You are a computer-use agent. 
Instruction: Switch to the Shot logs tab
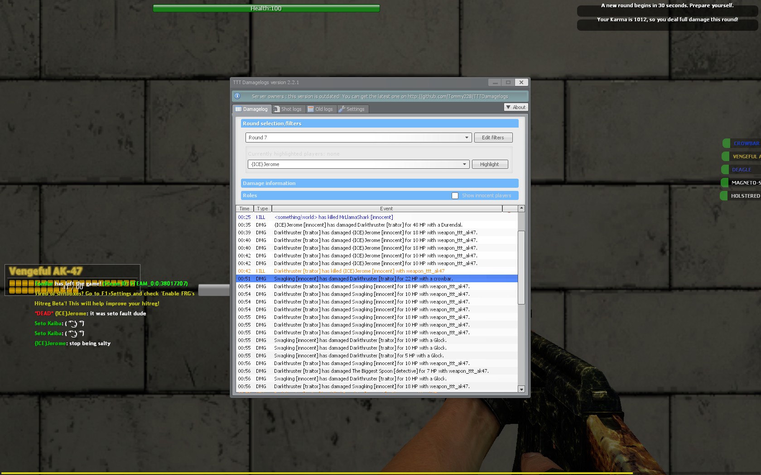pyautogui.click(x=291, y=109)
